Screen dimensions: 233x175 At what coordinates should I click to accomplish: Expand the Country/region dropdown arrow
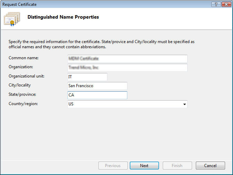(184, 104)
